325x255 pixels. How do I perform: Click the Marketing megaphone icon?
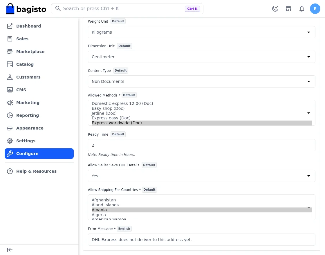(10, 103)
